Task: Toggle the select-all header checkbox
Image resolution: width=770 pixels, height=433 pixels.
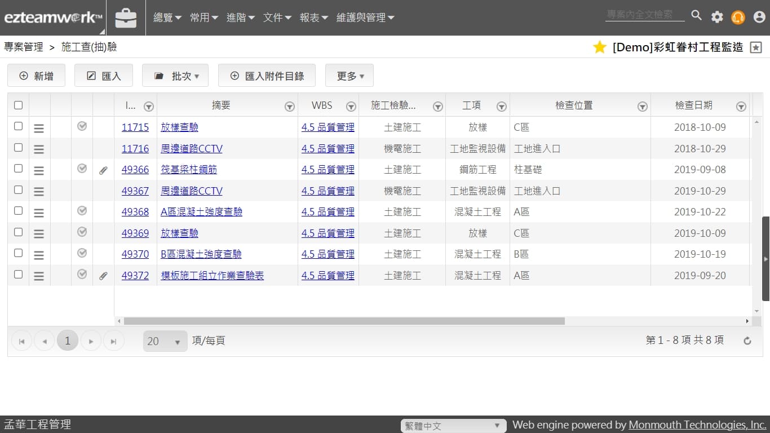Action: pyautogui.click(x=18, y=105)
